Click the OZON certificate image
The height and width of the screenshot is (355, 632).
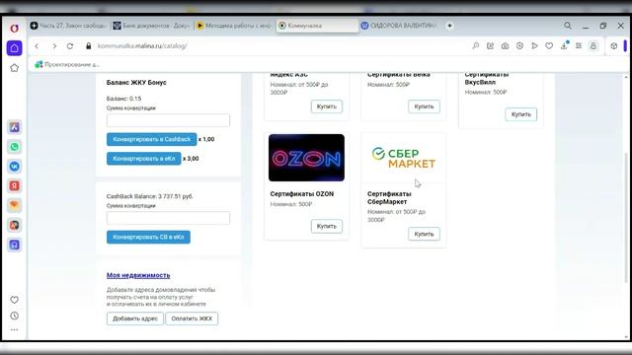[306, 158]
